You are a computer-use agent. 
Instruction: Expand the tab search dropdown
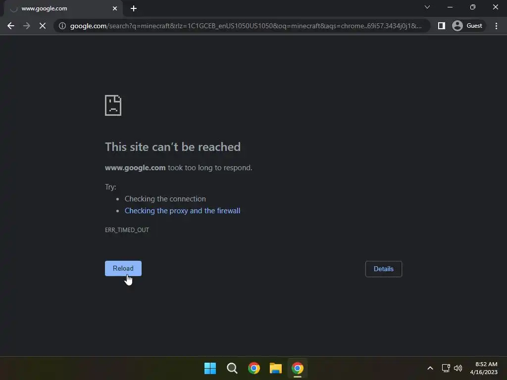pyautogui.click(x=427, y=7)
